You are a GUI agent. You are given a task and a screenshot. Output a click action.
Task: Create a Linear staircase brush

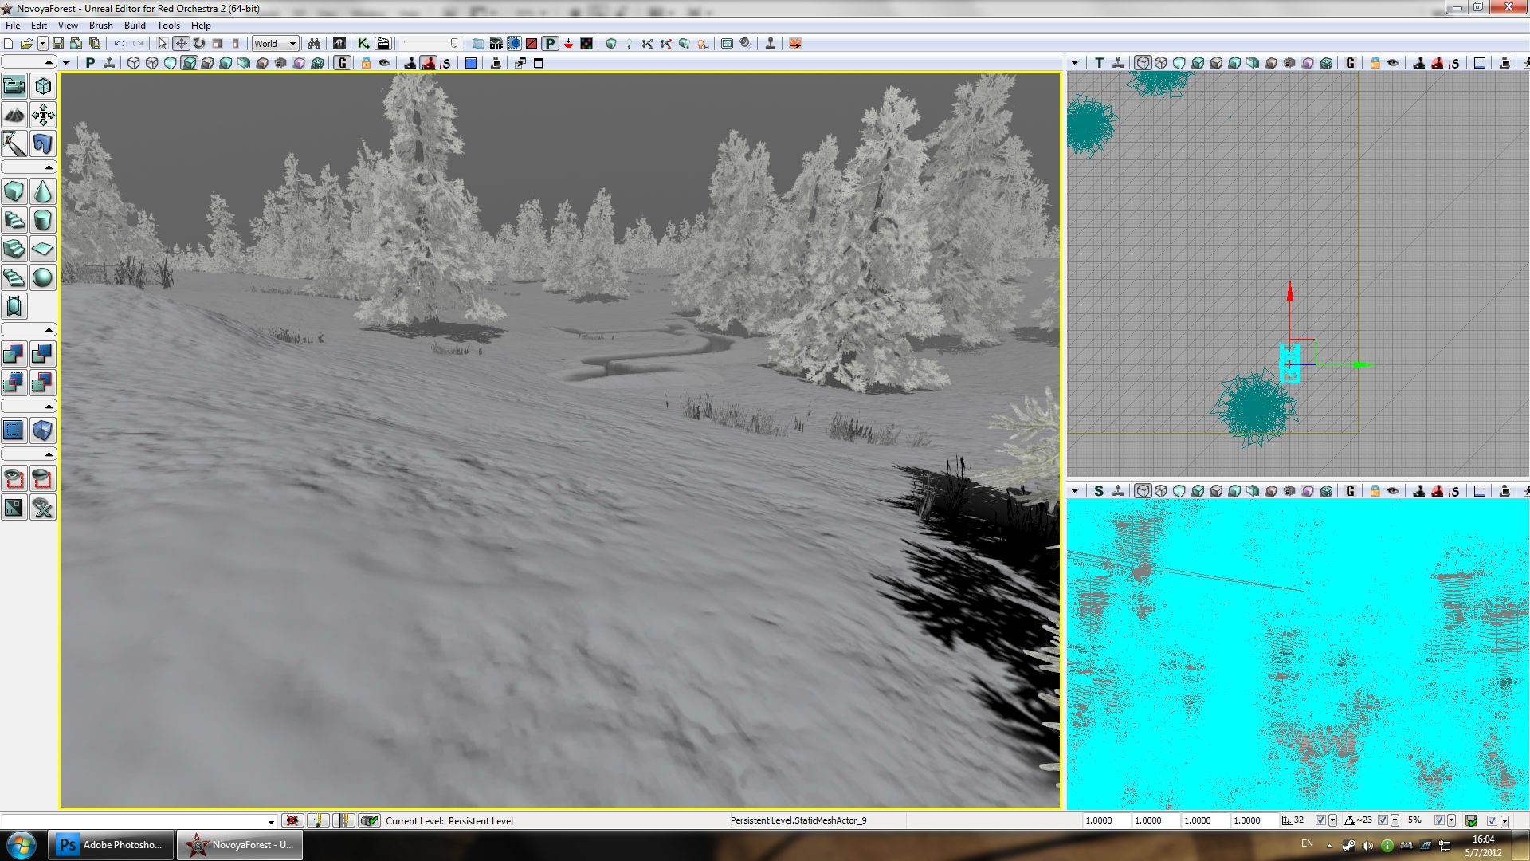pyautogui.click(x=14, y=249)
